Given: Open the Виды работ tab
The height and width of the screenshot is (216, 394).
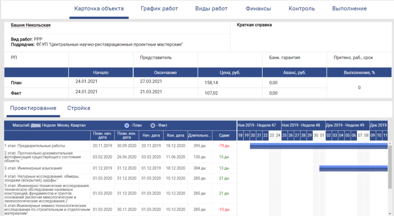Looking at the screenshot, I should pos(211,9).
